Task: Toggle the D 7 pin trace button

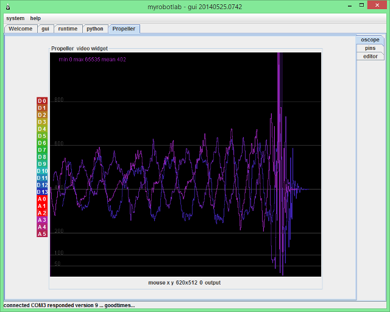Action: coord(42,150)
